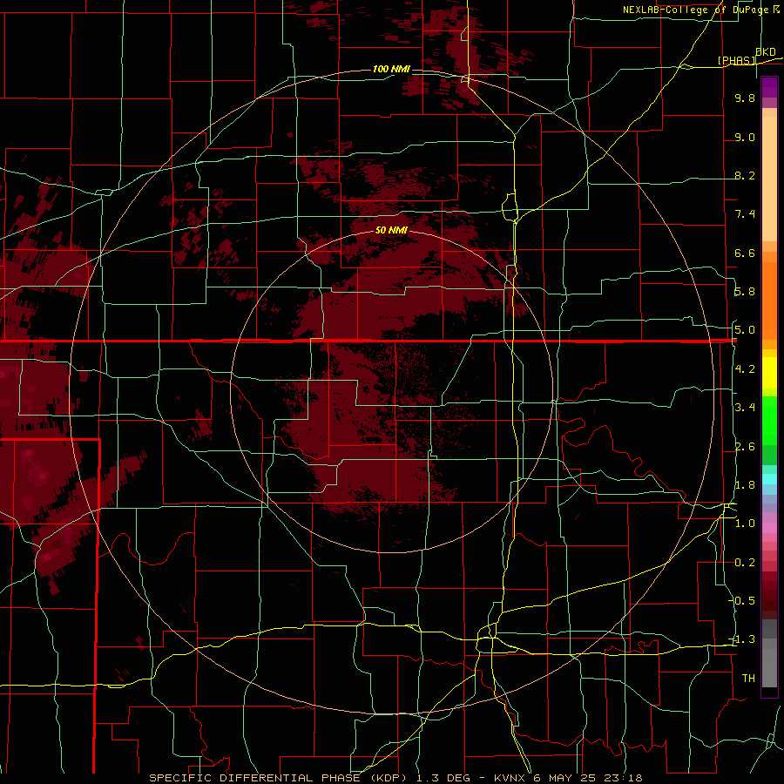Click the 3.4 value on the scale

tap(745, 408)
